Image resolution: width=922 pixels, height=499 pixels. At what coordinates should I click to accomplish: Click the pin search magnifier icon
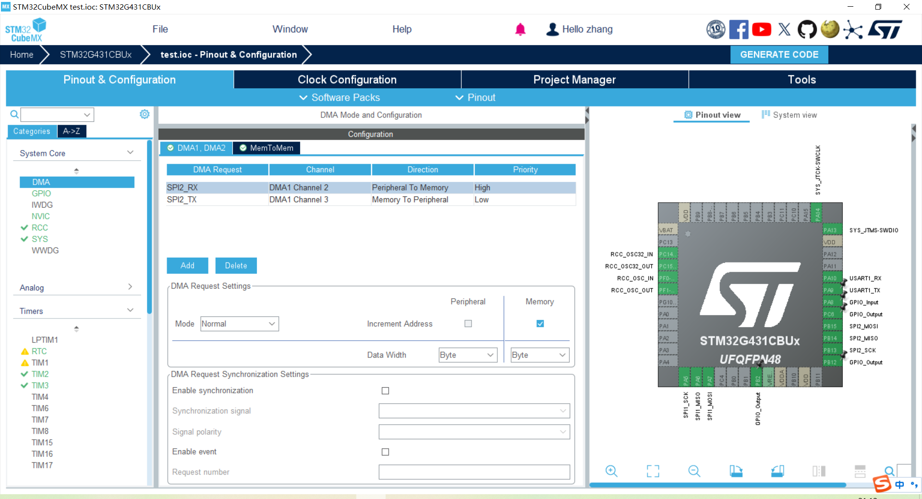point(889,471)
